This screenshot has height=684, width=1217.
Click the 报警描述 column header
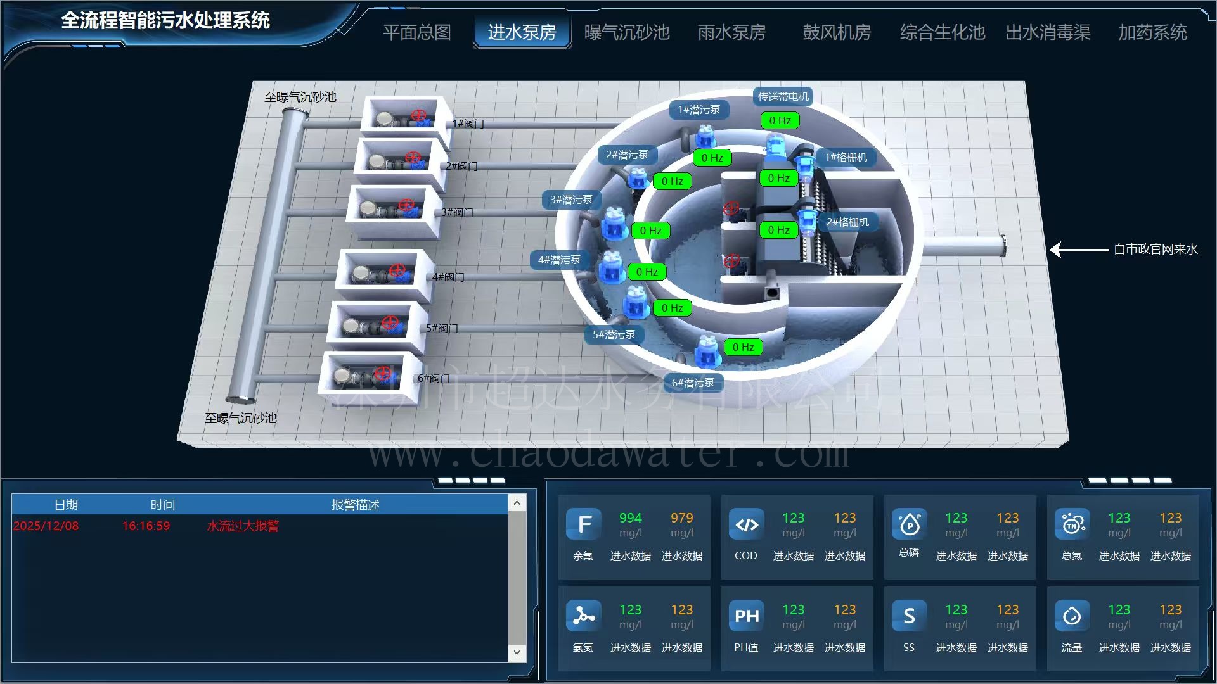click(x=356, y=505)
